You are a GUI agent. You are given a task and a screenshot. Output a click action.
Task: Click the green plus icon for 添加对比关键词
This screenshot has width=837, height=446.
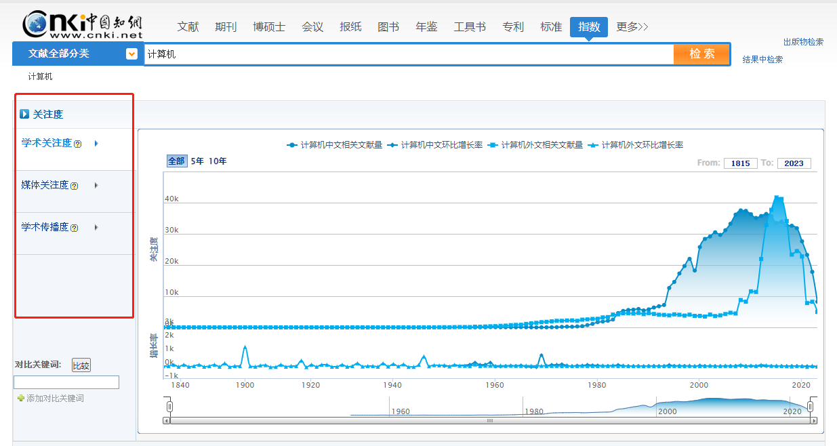pos(20,399)
